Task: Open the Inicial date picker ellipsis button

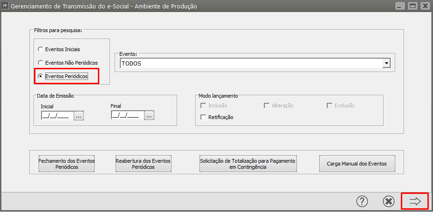Action: click(x=78, y=116)
